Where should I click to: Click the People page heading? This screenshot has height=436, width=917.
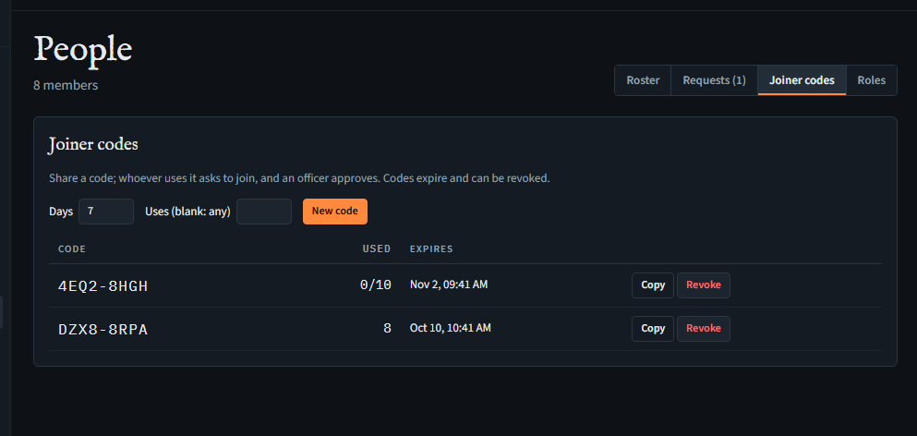(x=82, y=50)
